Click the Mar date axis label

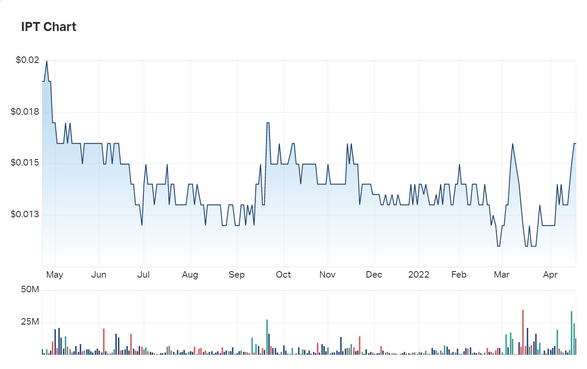pos(502,275)
